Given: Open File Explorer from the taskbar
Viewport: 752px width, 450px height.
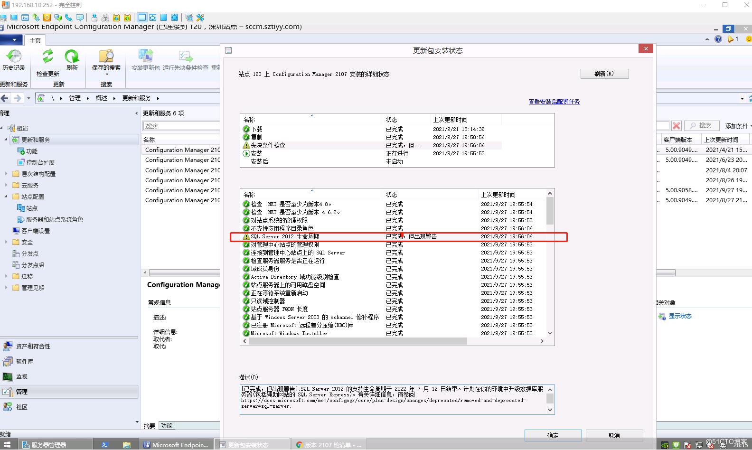Looking at the screenshot, I should pos(126,445).
